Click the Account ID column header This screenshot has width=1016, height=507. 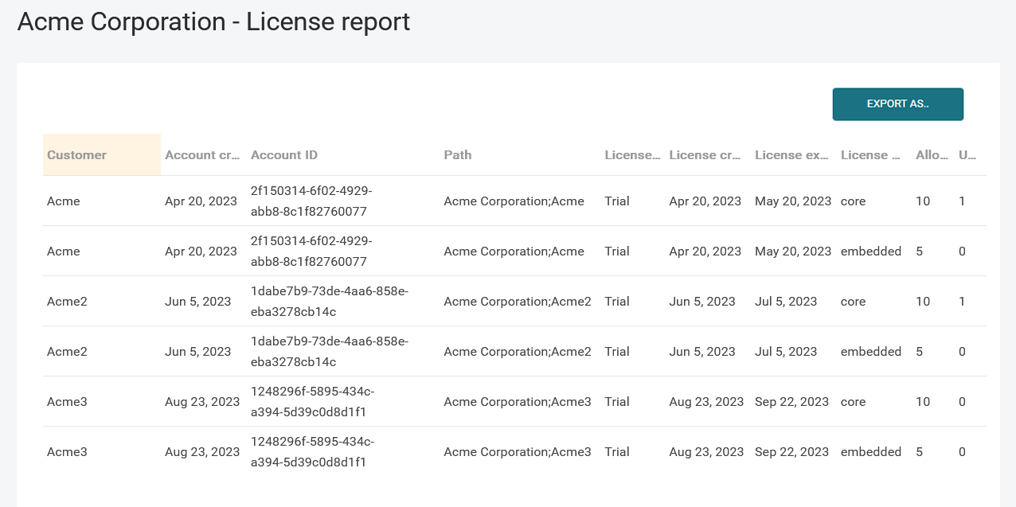(x=284, y=155)
